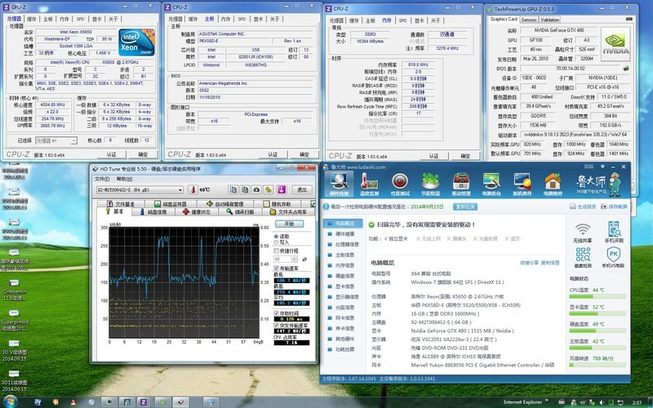Open Ludashi title bar dropdown menu arrow
653x408 pixels.
602,166
